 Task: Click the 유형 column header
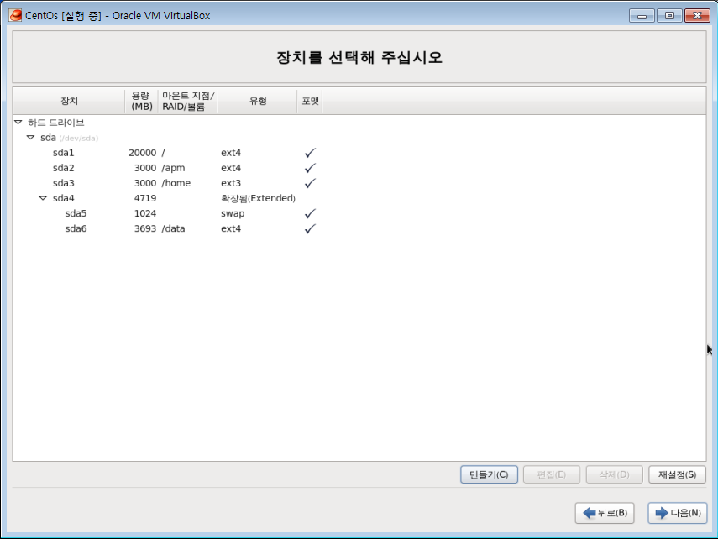pyautogui.click(x=258, y=101)
